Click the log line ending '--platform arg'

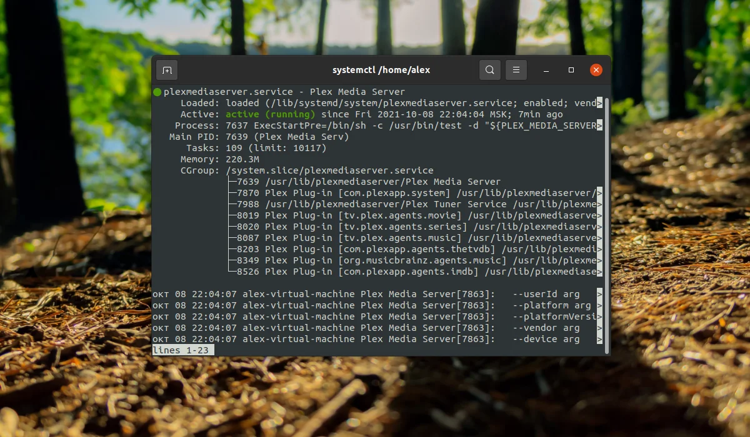[x=377, y=305]
